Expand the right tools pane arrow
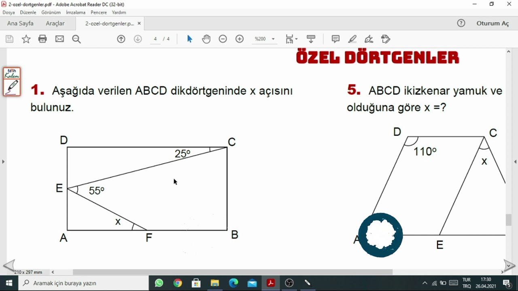The image size is (518, 291). [515, 162]
